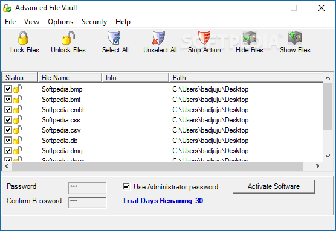The height and width of the screenshot is (231, 336).
Task: Click the file list scroll down arrow
Action: pos(328,156)
